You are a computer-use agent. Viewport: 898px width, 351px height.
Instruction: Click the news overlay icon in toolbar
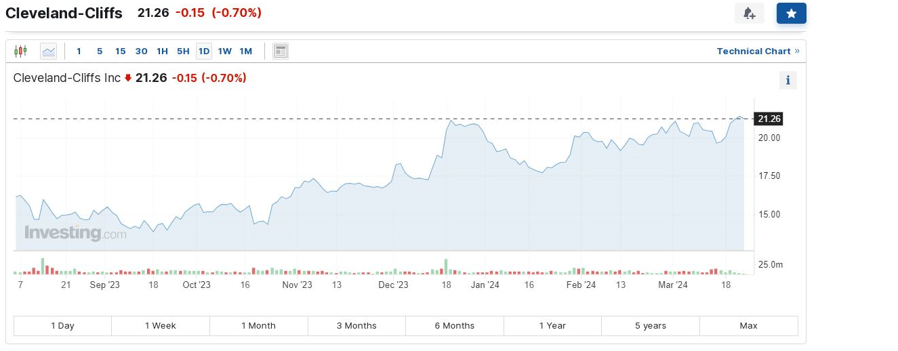click(280, 51)
